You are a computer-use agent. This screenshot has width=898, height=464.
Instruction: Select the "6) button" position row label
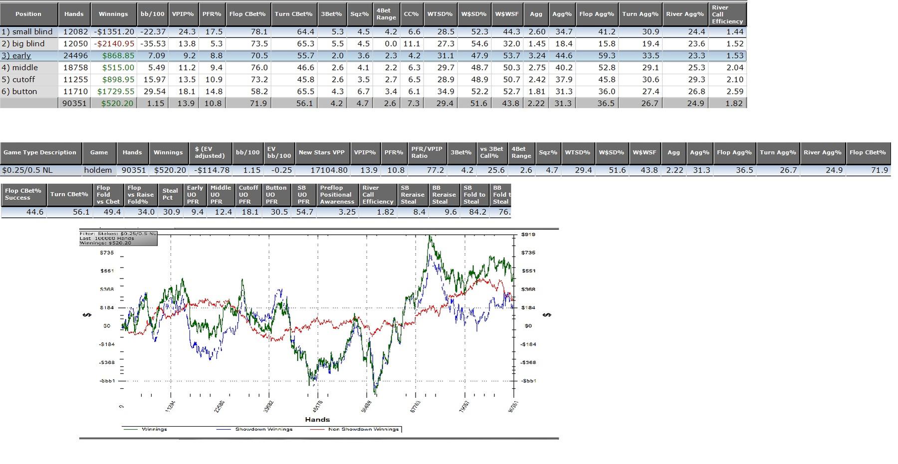(19, 92)
